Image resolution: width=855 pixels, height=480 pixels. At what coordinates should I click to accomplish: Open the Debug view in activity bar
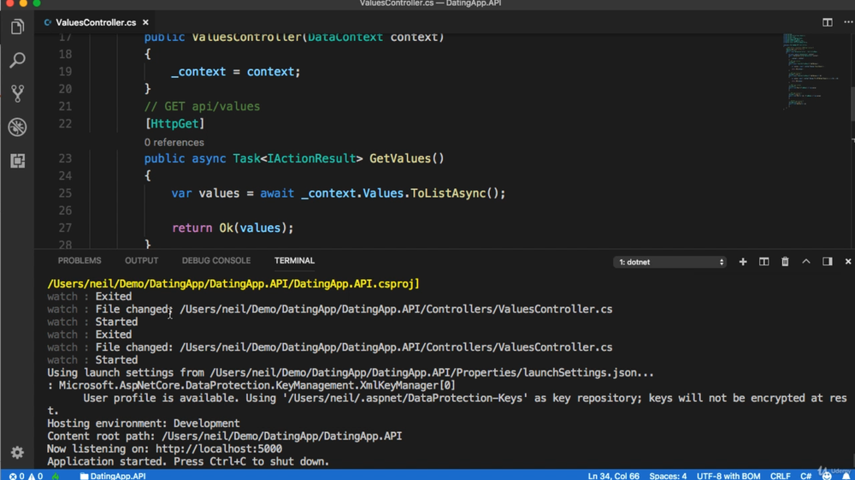click(x=17, y=127)
